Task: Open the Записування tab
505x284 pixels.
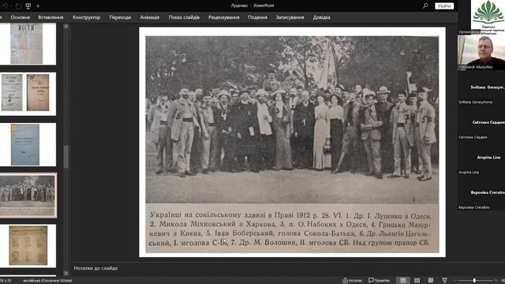Action: [290, 17]
